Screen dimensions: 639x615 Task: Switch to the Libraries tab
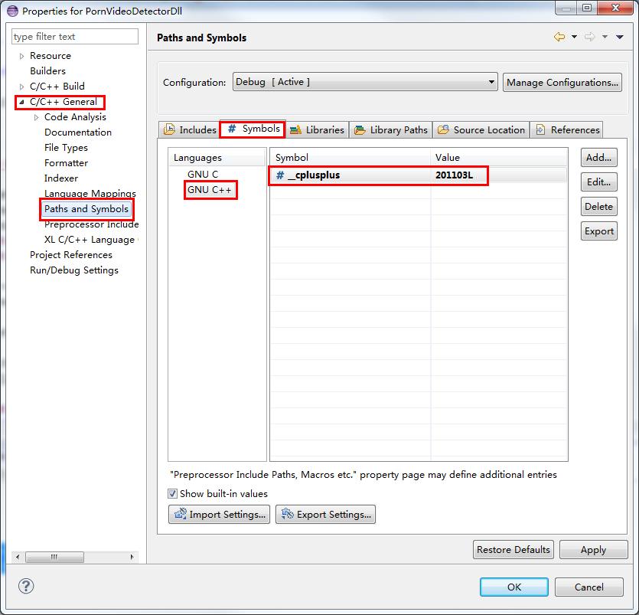click(x=317, y=129)
